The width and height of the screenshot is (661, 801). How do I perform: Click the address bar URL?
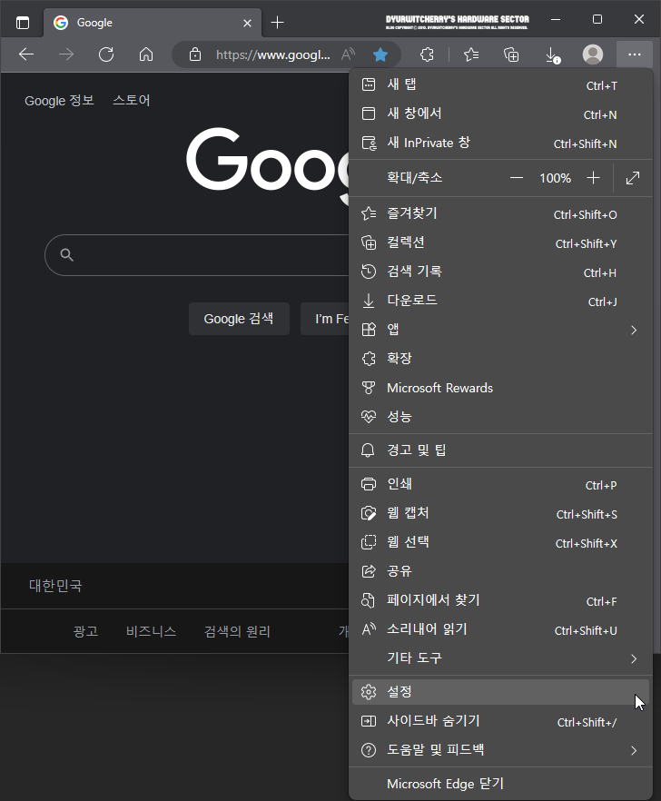click(x=272, y=54)
